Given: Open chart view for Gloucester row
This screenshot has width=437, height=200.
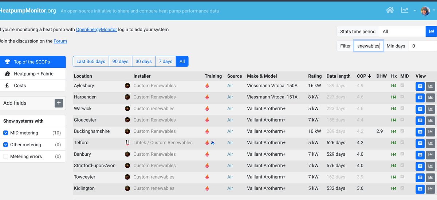Looking at the screenshot, I should (x=430, y=120).
